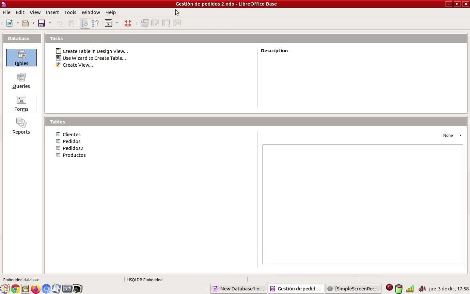Switch to the Reports section

21,126
